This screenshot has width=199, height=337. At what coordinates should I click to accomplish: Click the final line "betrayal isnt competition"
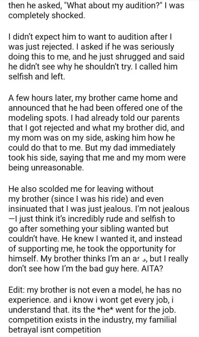tap(54, 330)
